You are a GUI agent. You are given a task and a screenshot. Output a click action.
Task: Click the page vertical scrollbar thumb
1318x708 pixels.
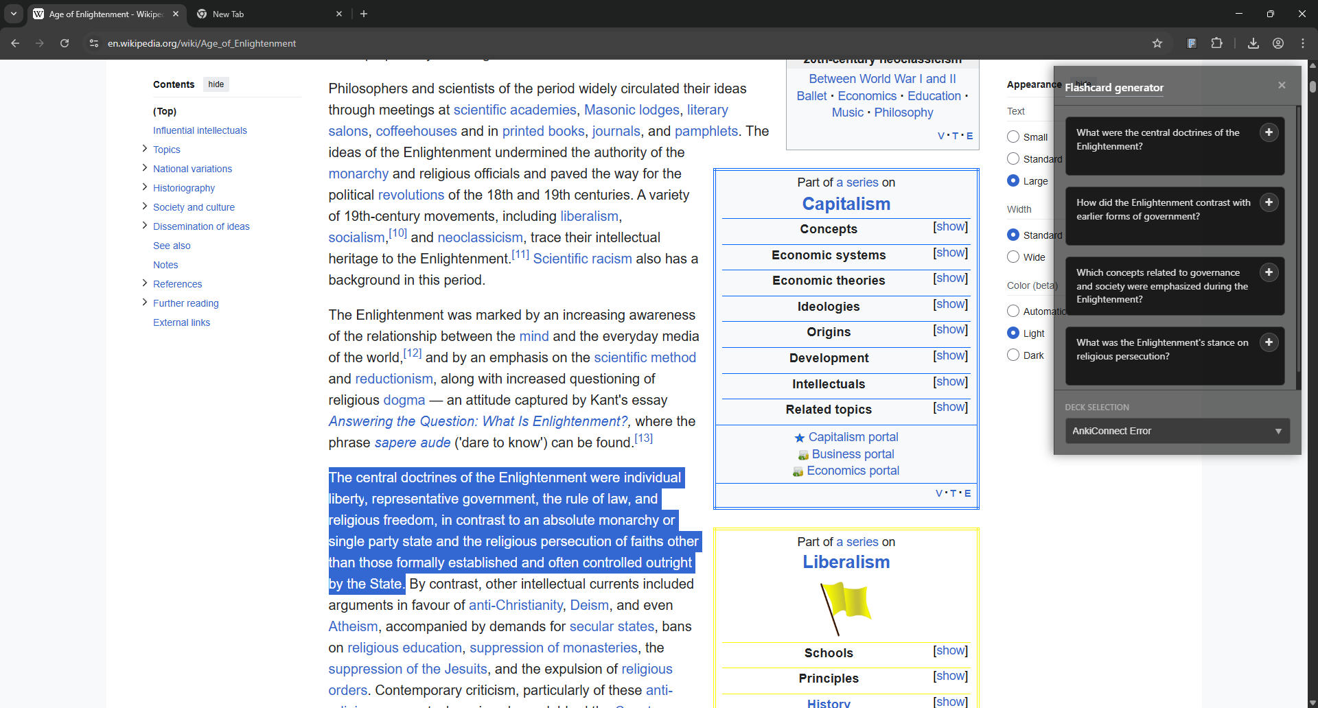click(1313, 86)
